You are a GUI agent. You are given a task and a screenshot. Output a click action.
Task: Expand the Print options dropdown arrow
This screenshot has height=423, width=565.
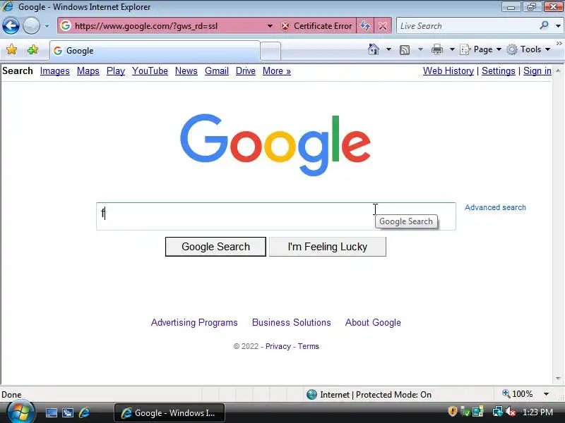tap(452, 49)
